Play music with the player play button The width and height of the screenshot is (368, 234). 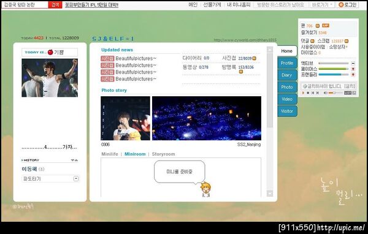coord(303,93)
